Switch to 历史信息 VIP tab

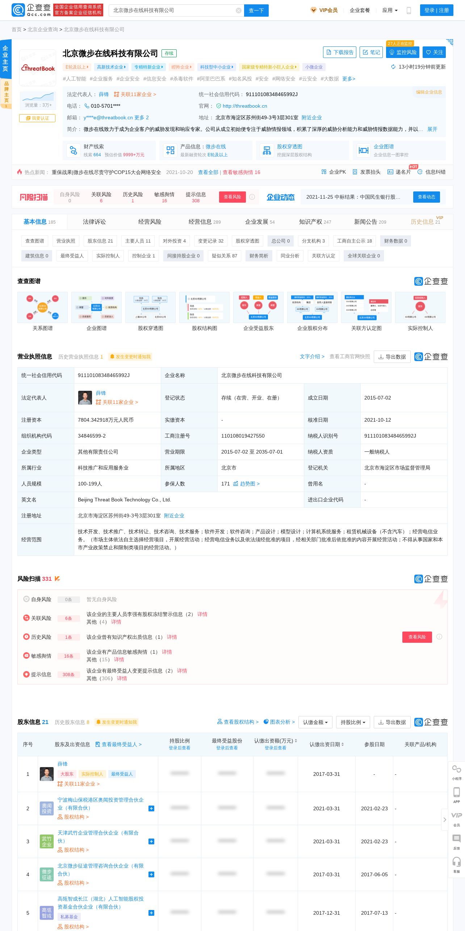[426, 222]
